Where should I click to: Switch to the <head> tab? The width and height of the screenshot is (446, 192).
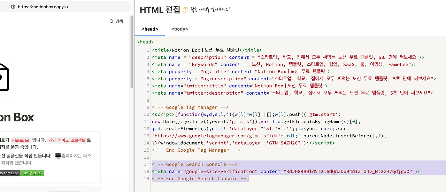click(150, 29)
